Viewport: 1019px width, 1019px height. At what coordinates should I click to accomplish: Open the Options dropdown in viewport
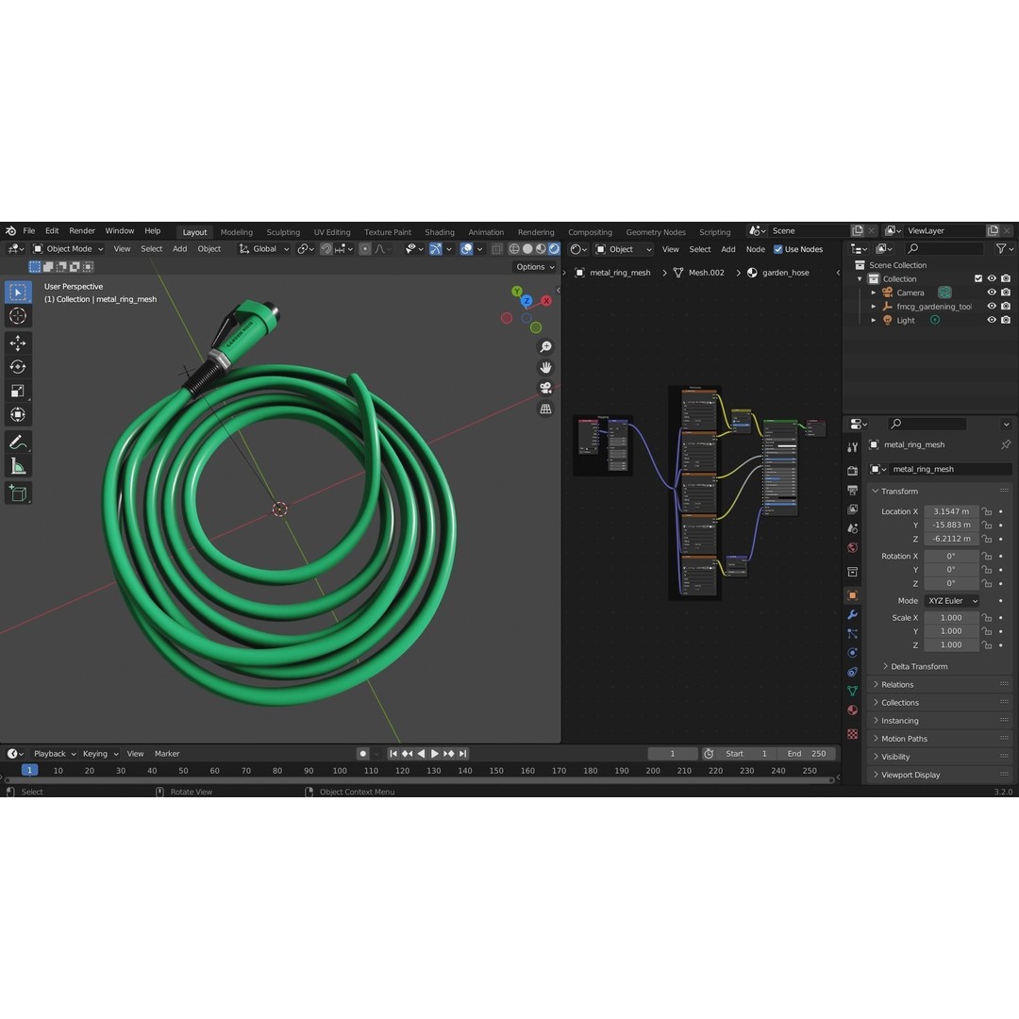(536, 267)
